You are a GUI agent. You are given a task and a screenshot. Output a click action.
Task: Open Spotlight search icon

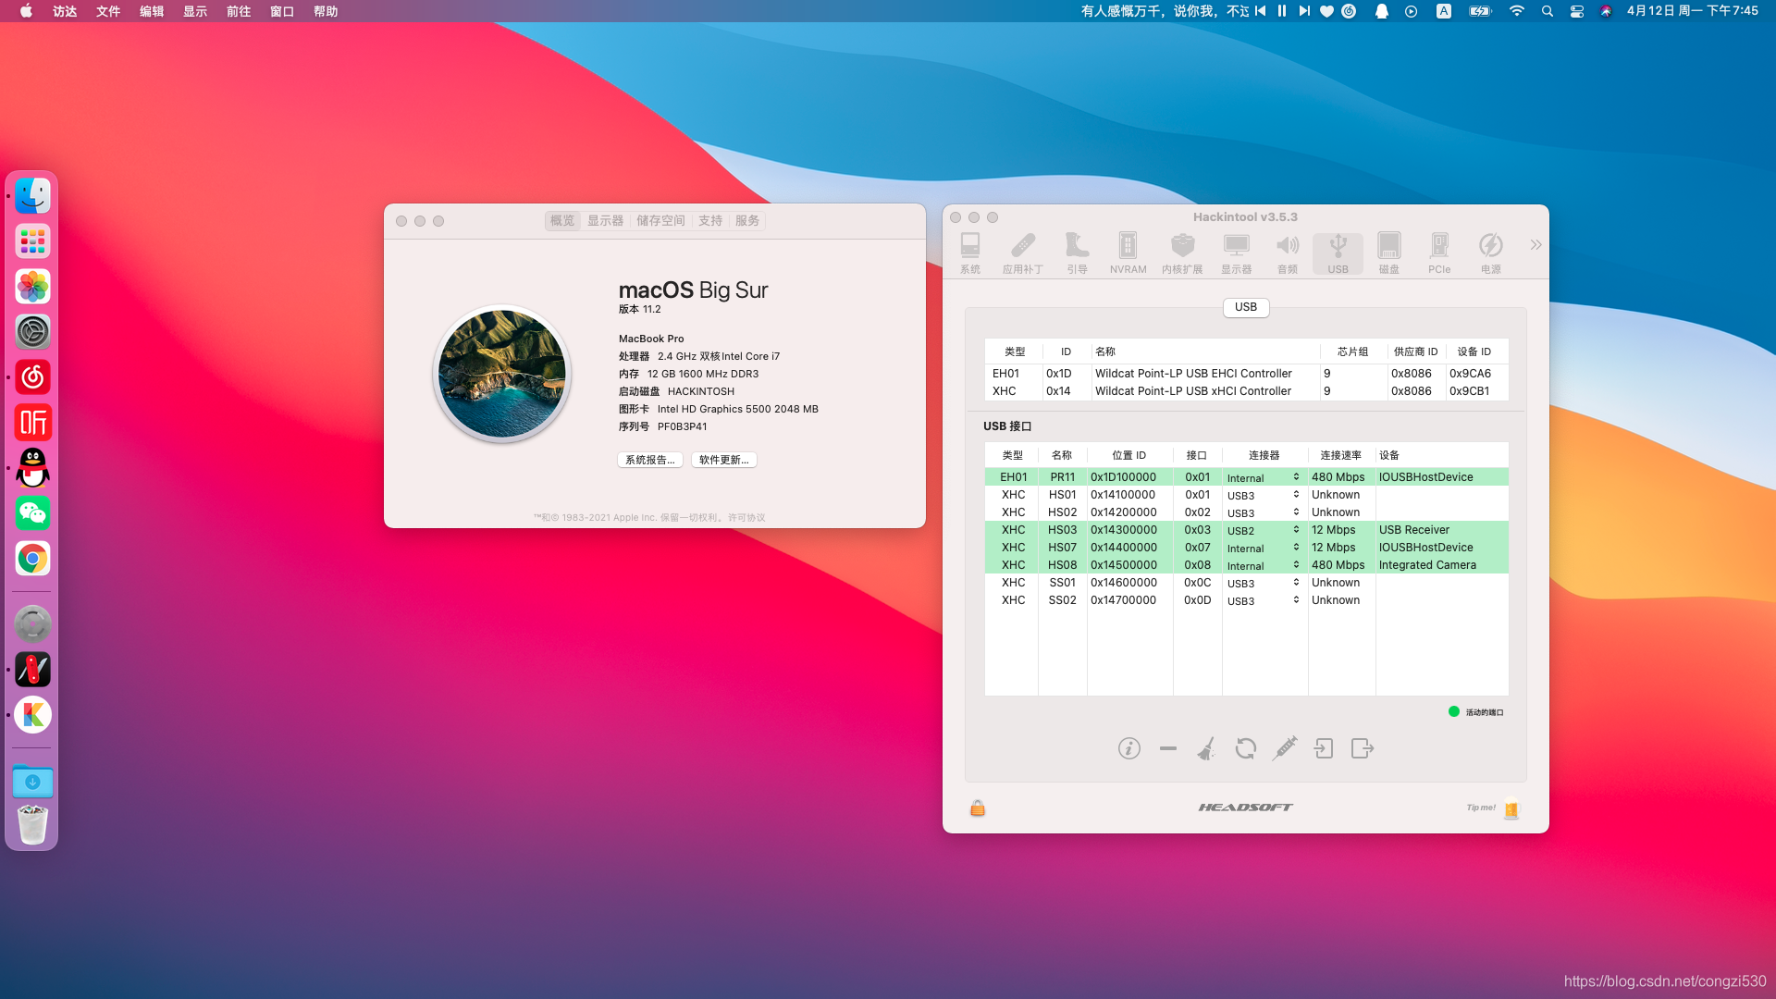pyautogui.click(x=1548, y=11)
